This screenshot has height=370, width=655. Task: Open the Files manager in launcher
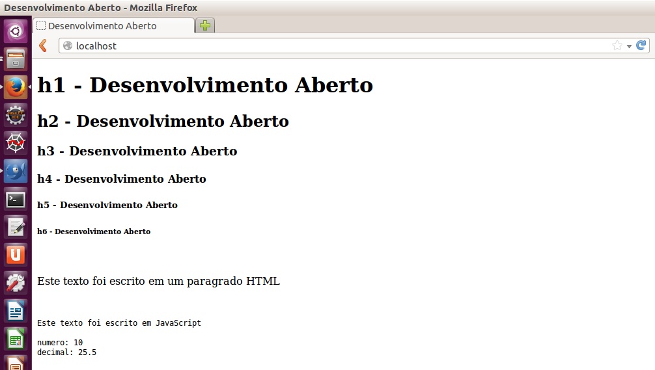[16, 59]
